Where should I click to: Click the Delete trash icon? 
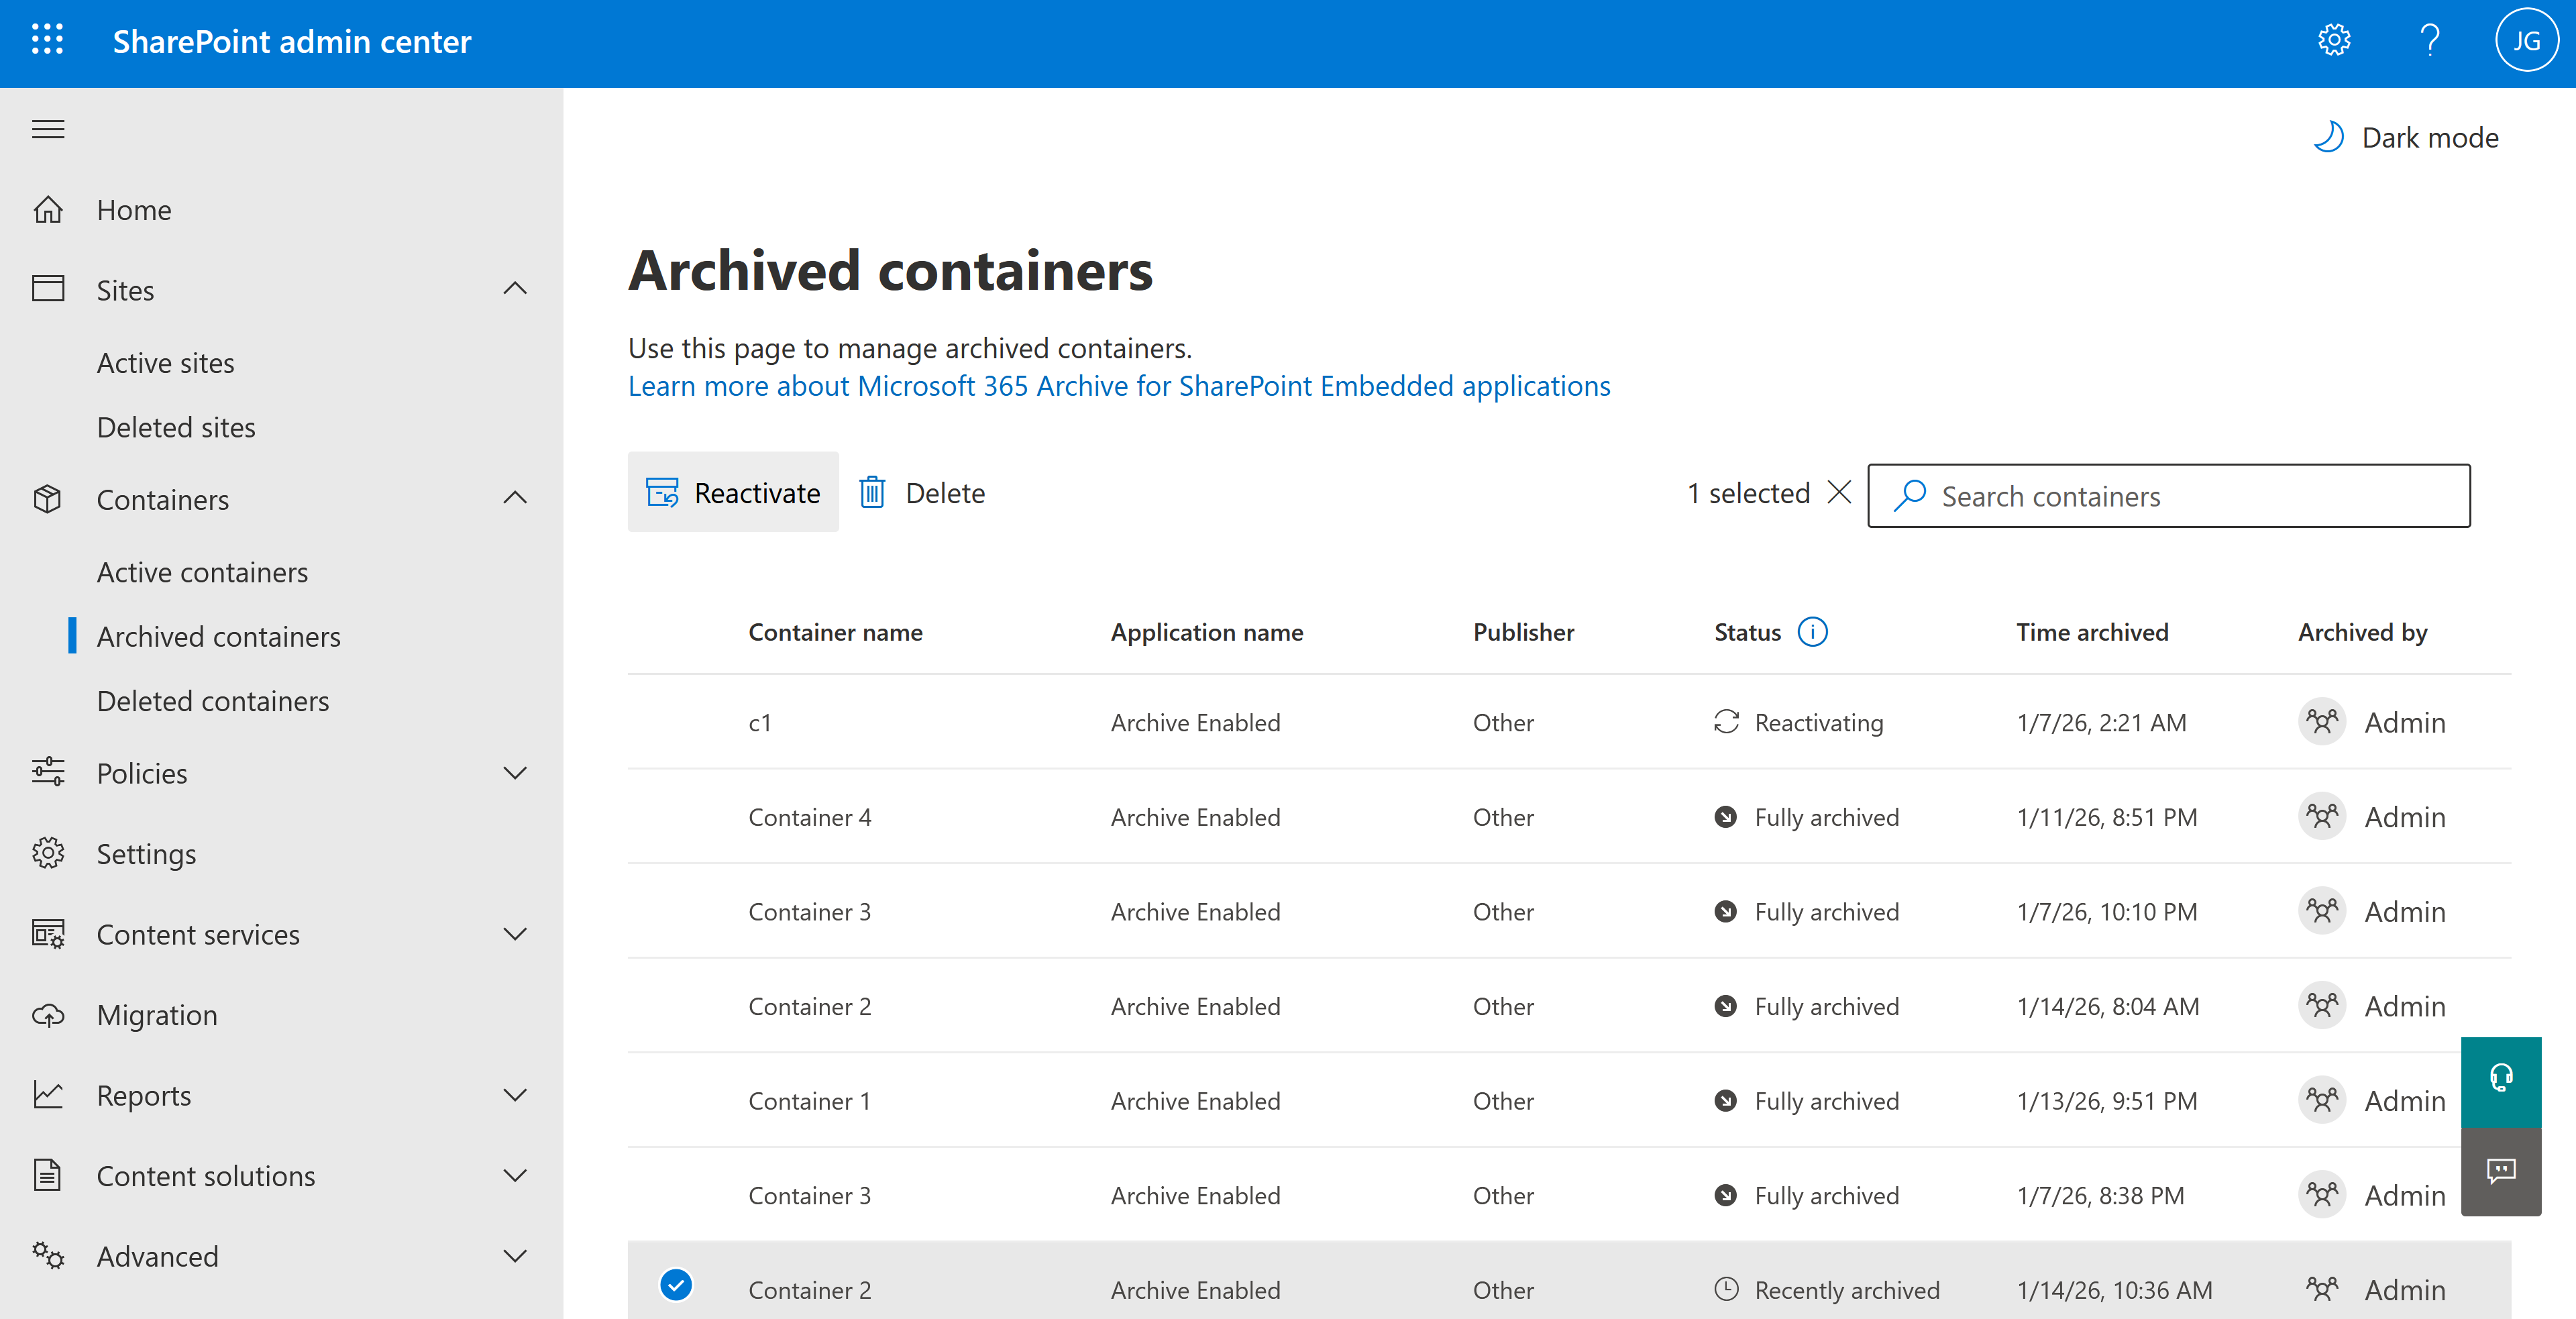coord(873,492)
